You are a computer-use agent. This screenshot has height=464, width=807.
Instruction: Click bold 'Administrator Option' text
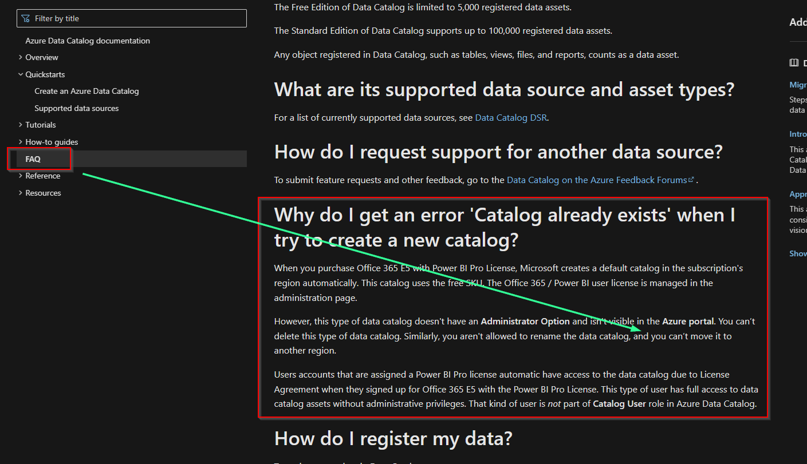tap(525, 321)
